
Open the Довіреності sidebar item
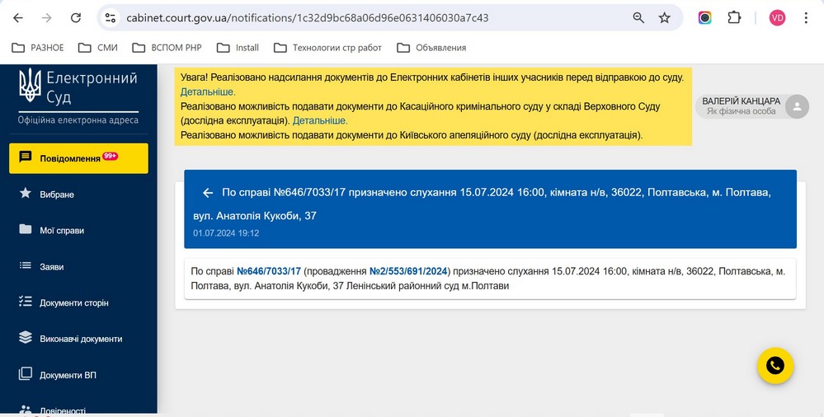[x=63, y=410]
